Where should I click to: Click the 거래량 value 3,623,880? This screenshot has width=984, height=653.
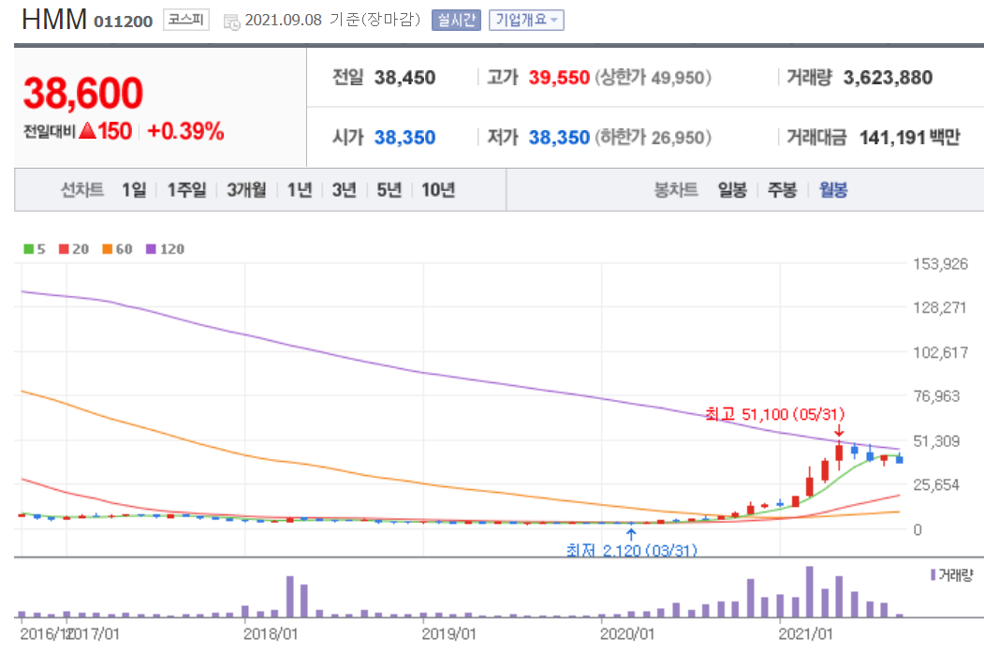(x=888, y=78)
